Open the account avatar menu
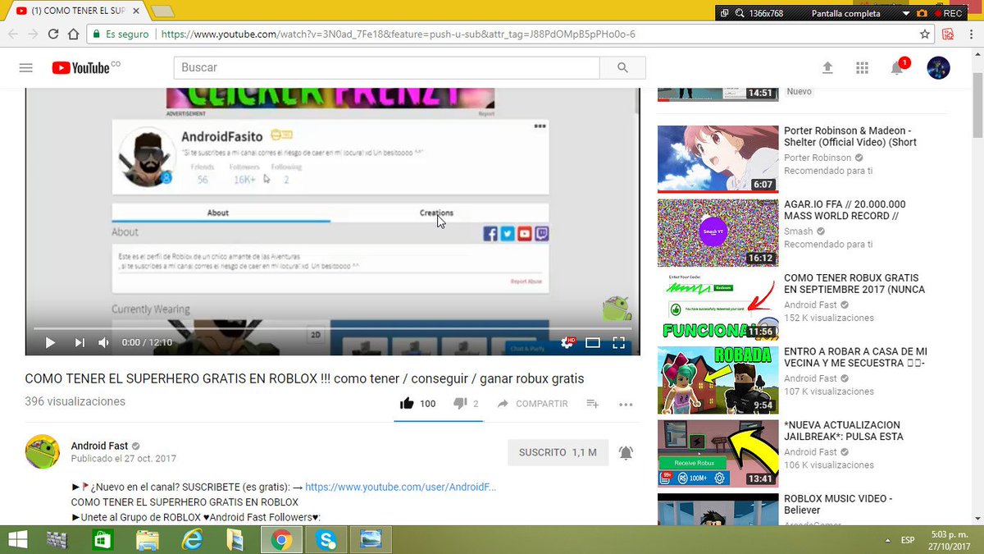This screenshot has width=984, height=554. click(938, 68)
